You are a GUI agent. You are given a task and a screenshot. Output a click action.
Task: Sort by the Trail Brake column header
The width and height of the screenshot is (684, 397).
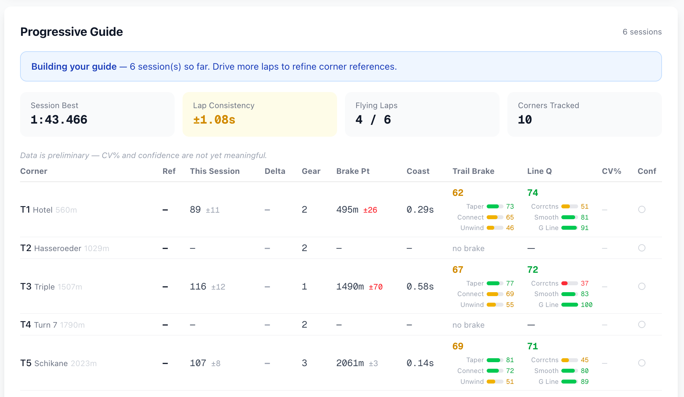(x=473, y=171)
